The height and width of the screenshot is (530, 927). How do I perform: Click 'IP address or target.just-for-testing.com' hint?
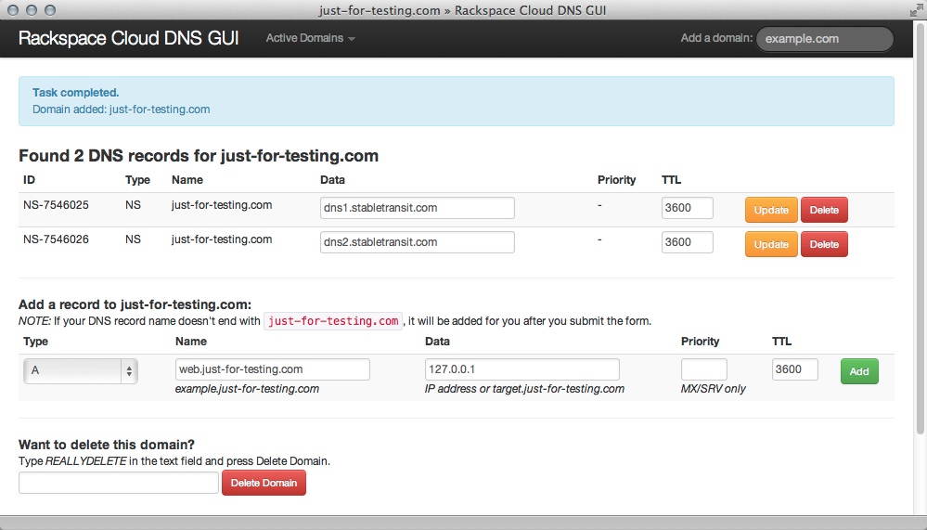click(524, 389)
